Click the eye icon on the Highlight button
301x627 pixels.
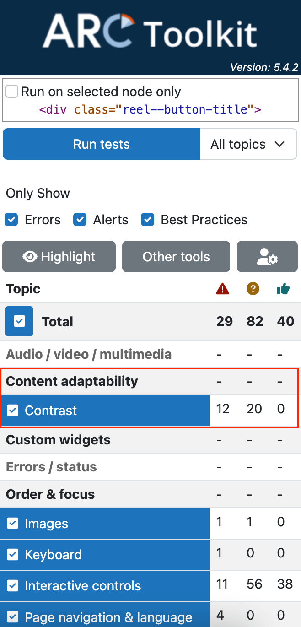[x=30, y=257]
